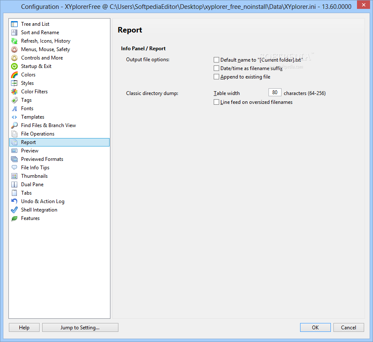This screenshot has width=373, height=342.
Task: Click the Fonts letter A icon
Action: tap(14, 109)
